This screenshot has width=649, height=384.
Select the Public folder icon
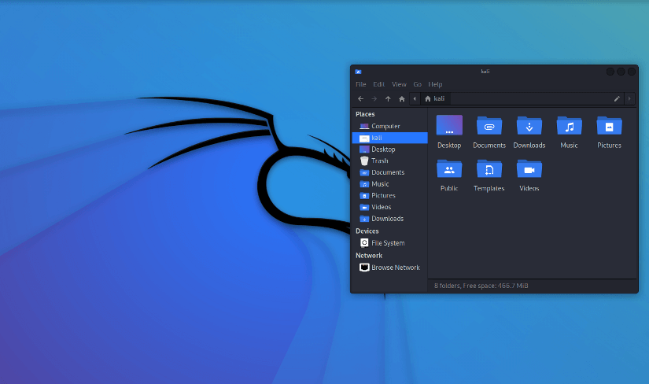pos(449,169)
